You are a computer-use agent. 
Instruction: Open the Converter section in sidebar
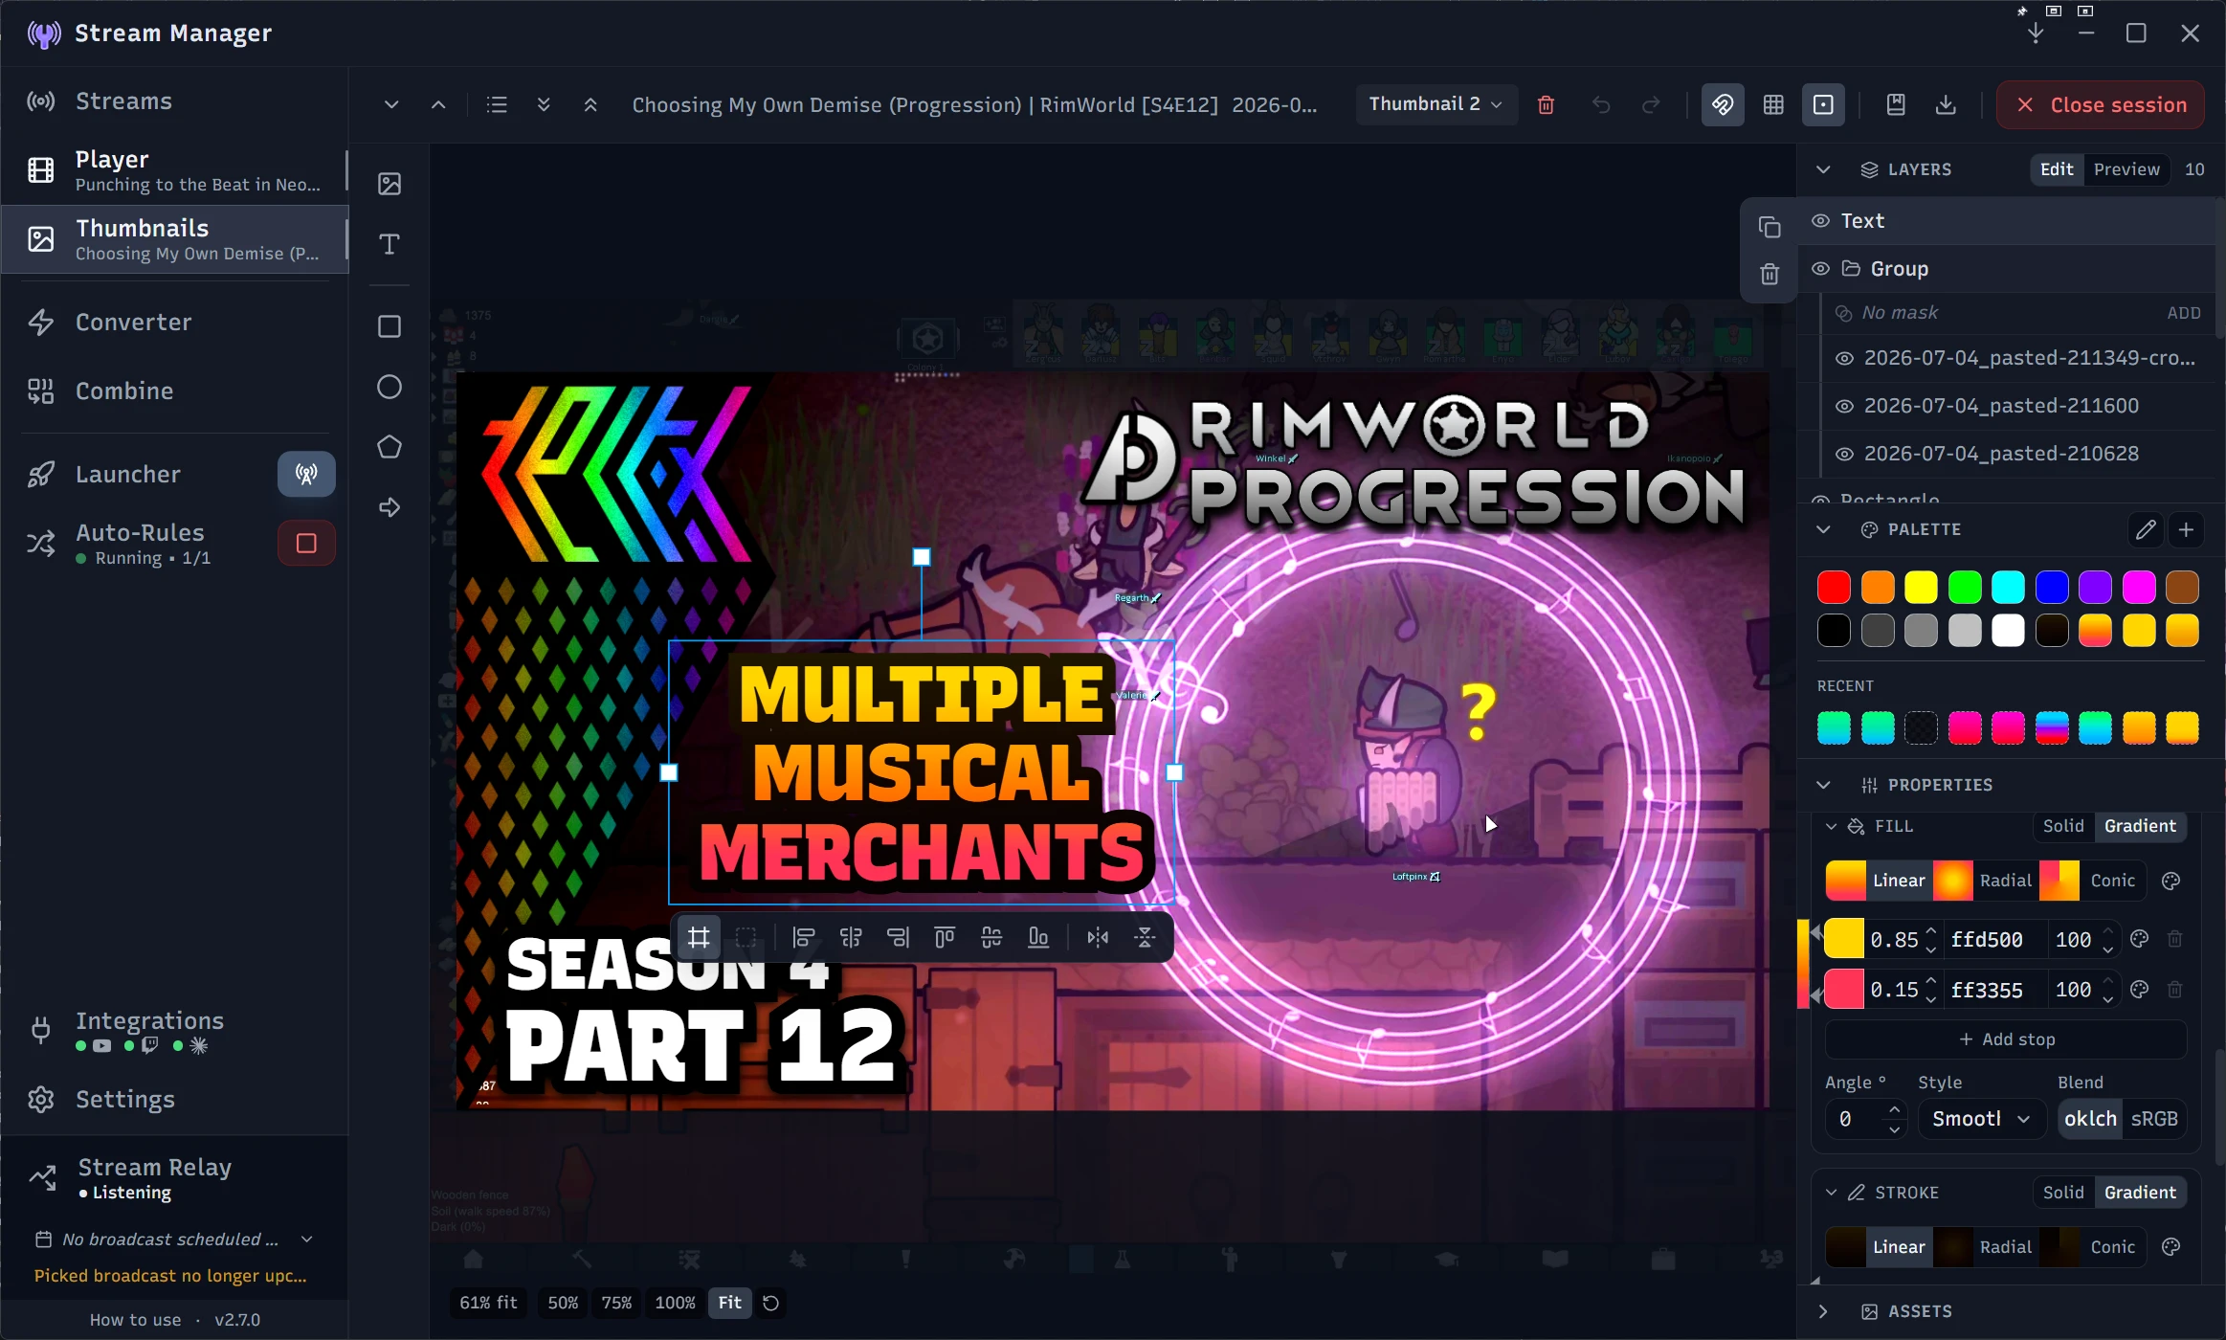coord(173,323)
